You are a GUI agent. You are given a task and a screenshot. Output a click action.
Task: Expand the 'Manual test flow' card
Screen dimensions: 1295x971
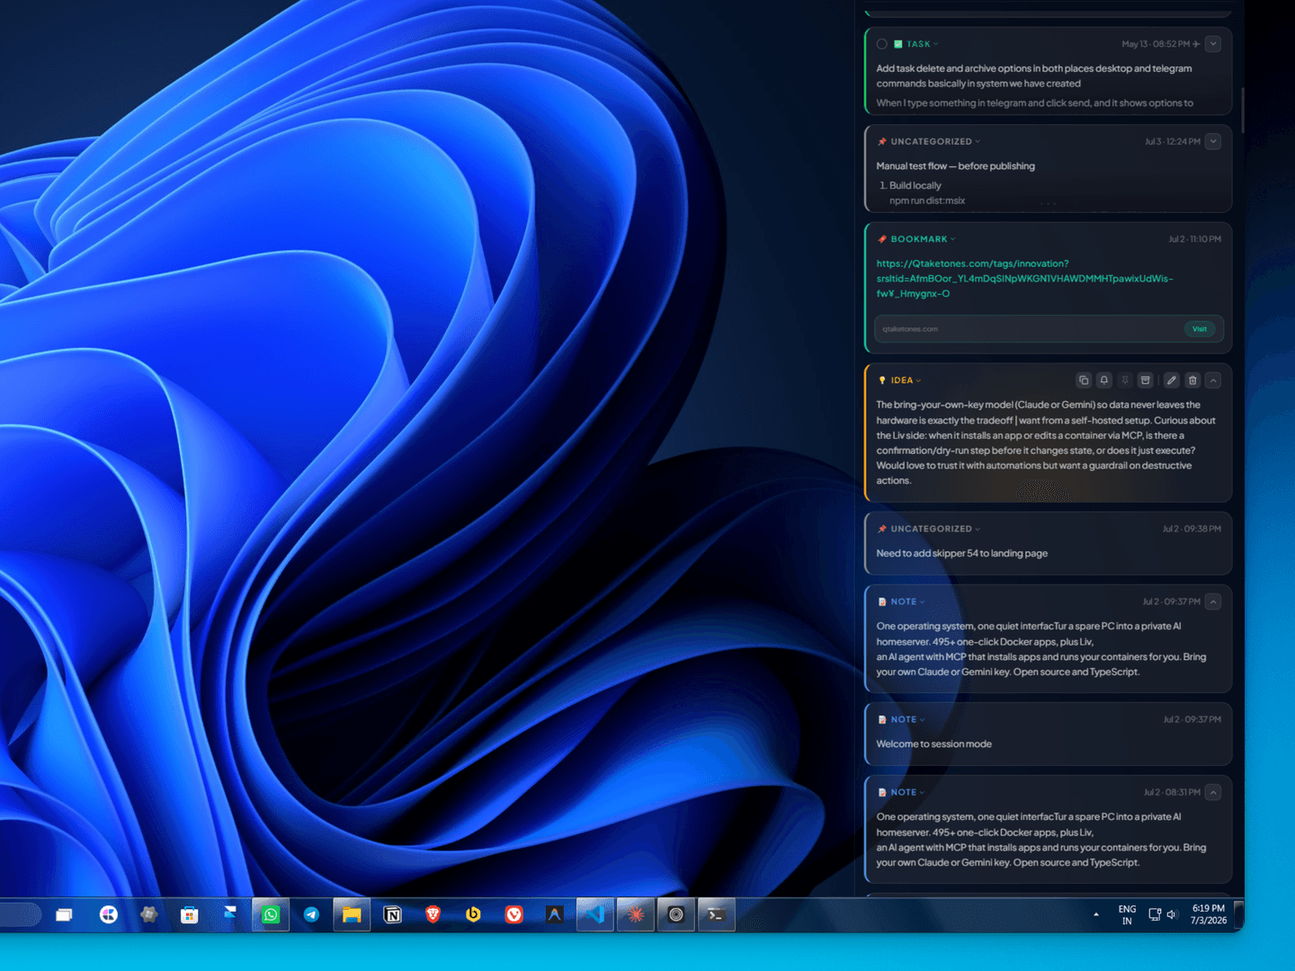point(1213,141)
